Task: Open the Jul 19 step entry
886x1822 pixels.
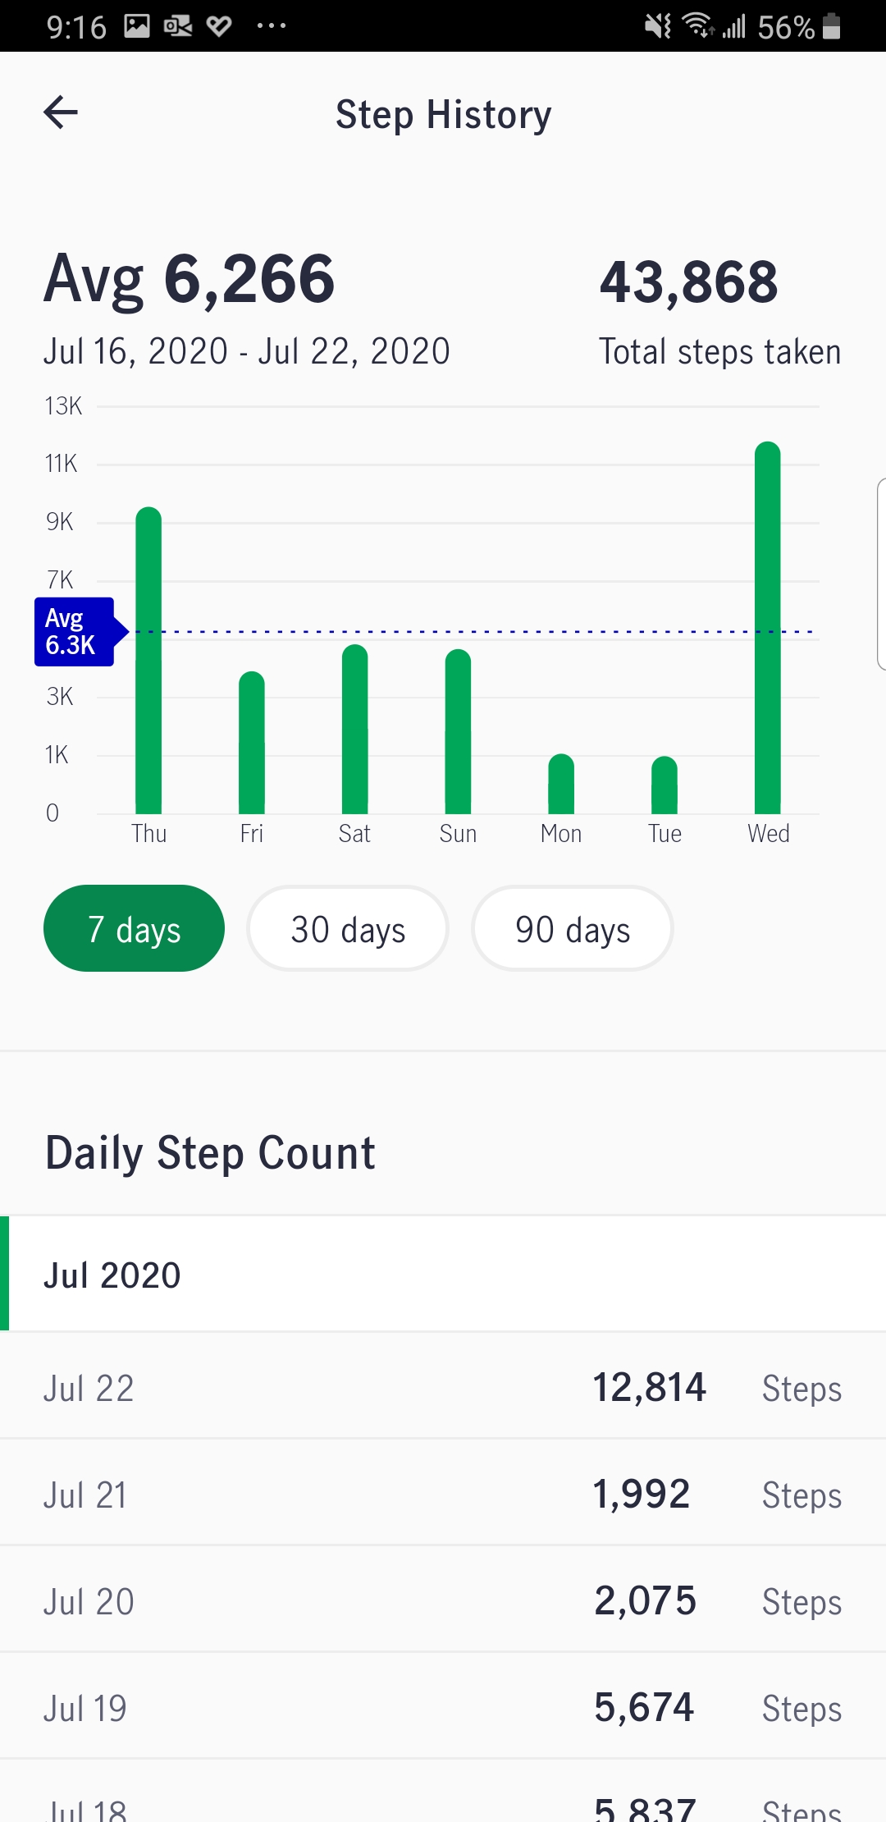Action: pyautogui.click(x=443, y=1706)
